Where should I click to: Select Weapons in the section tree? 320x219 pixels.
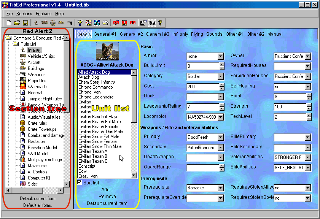point(36,75)
